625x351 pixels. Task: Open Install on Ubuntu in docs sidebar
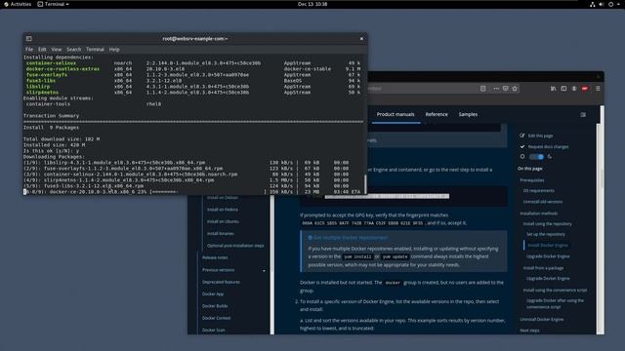click(x=223, y=221)
